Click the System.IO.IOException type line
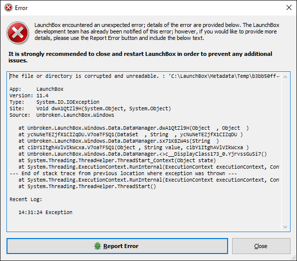Viewport: 297px width, 261px height. point(54,102)
